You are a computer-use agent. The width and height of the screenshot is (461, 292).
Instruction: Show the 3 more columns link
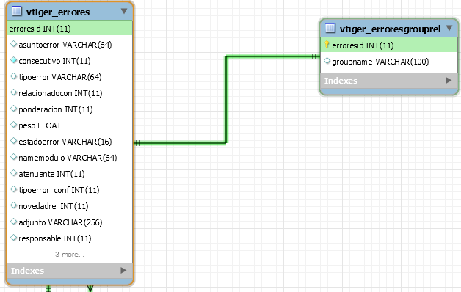(x=70, y=255)
